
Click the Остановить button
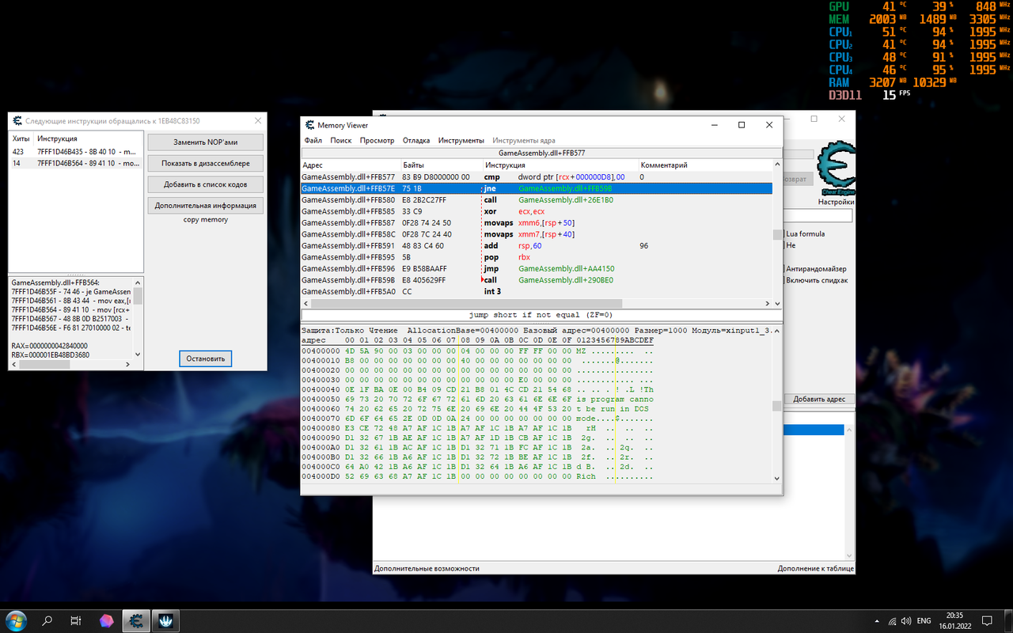pyautogui.click(x=206, y=358)
